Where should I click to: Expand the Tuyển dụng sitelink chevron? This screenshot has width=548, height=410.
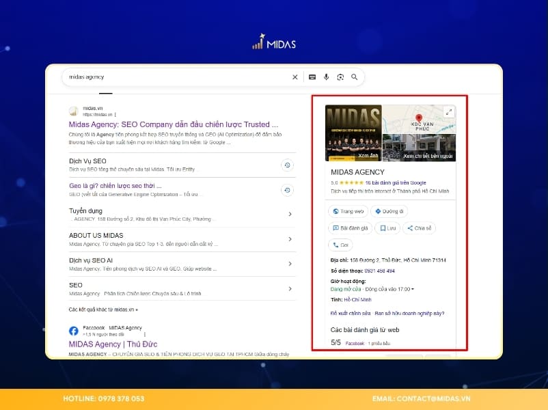pos(290,214)
